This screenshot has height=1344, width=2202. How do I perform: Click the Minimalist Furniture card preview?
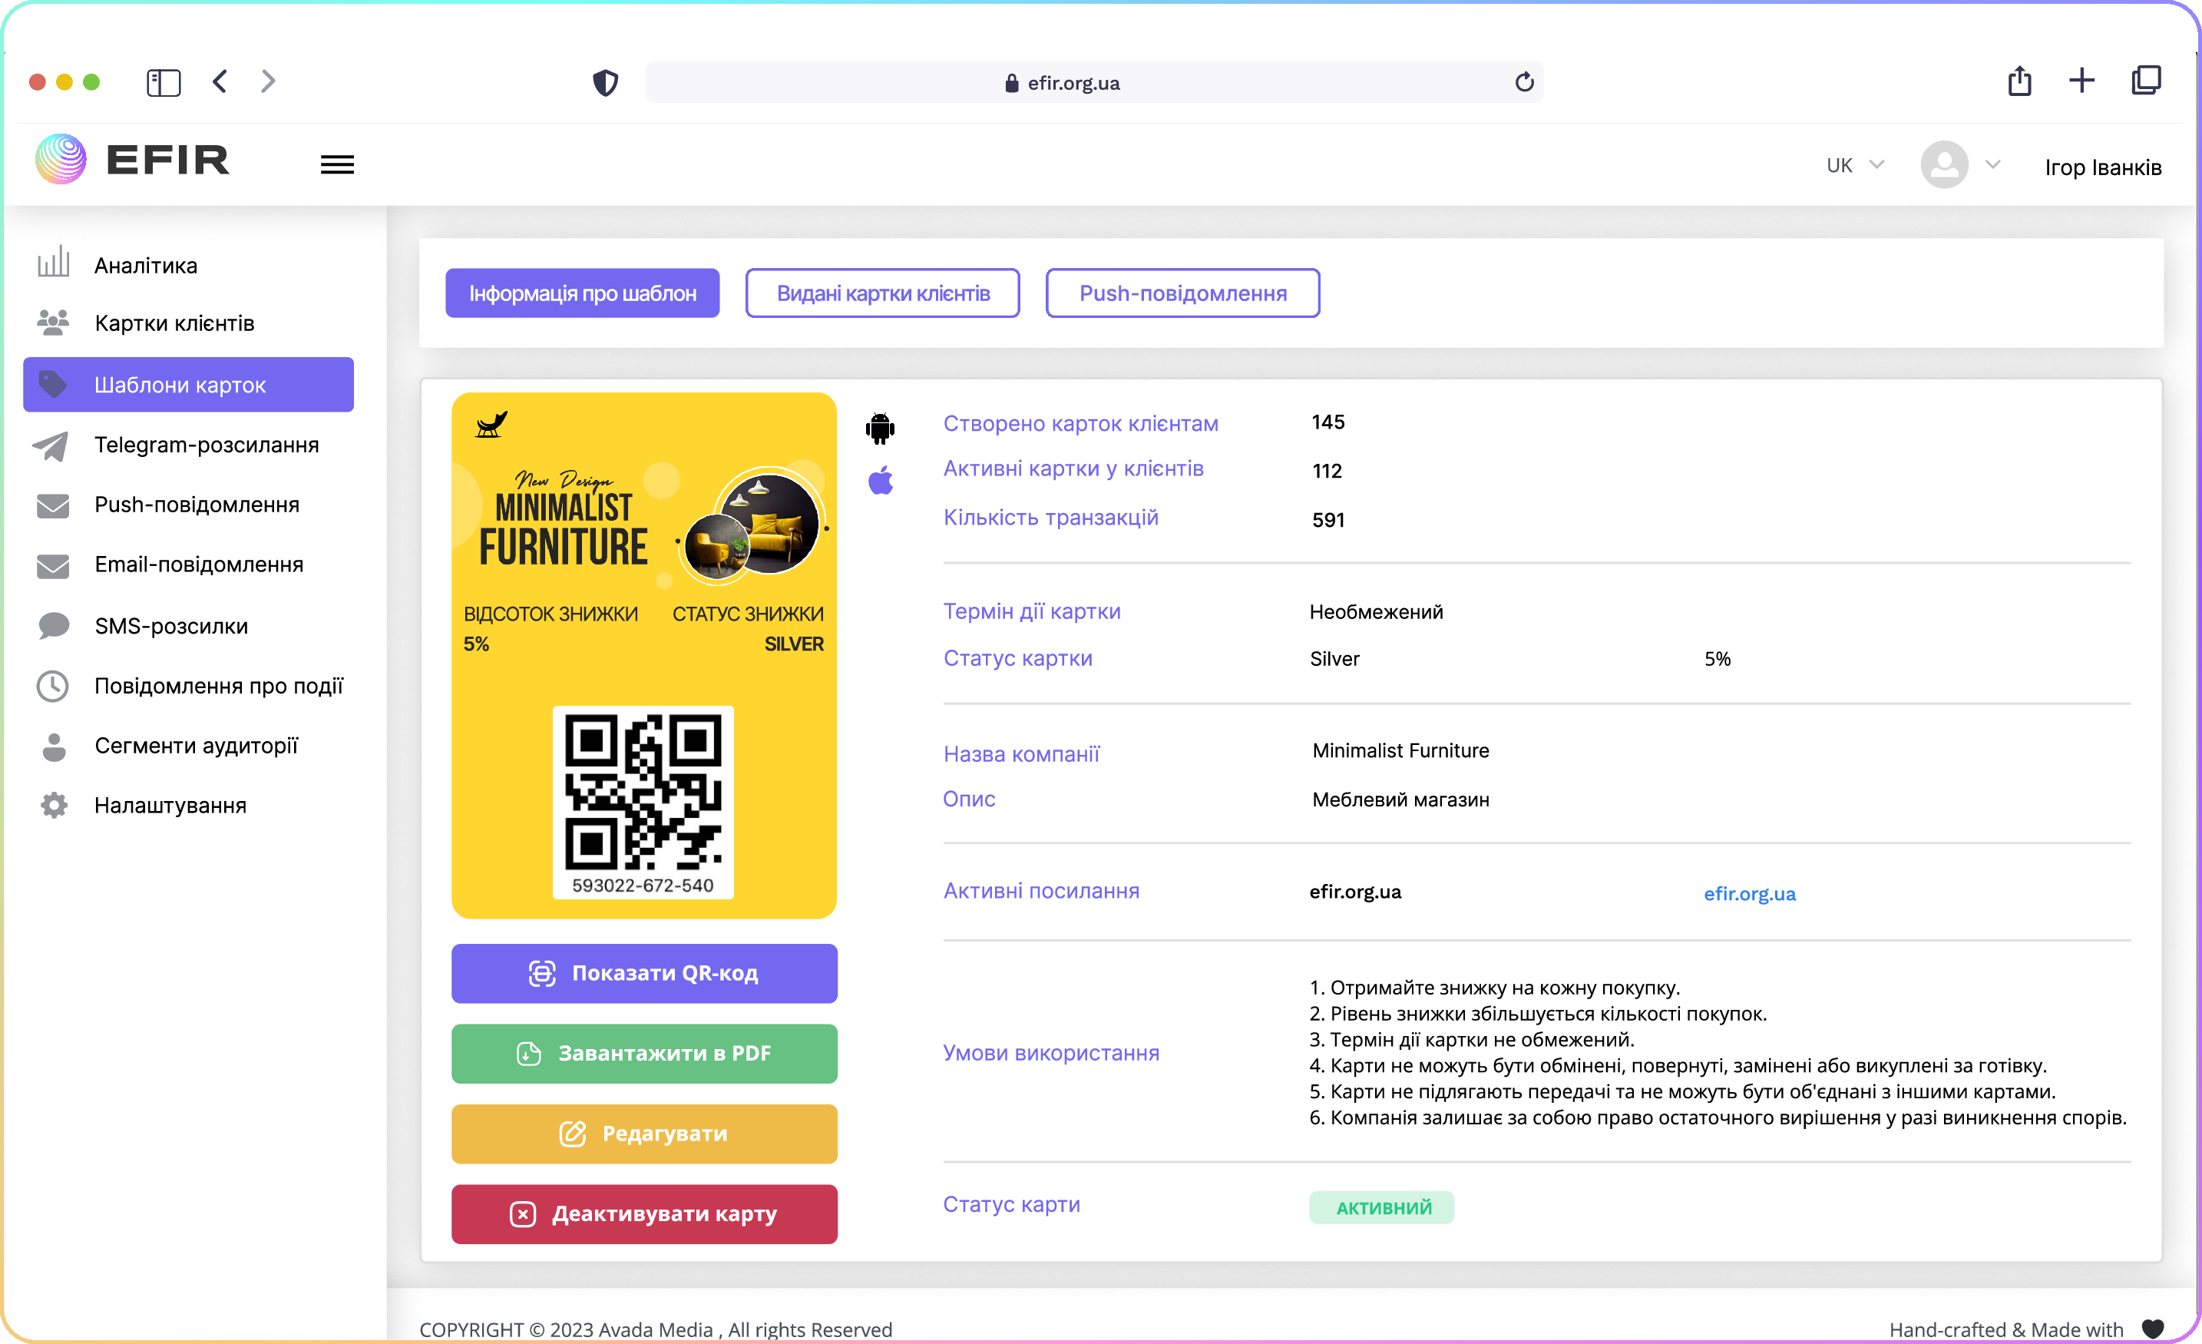pyautogui.click(x=644, y=655)
